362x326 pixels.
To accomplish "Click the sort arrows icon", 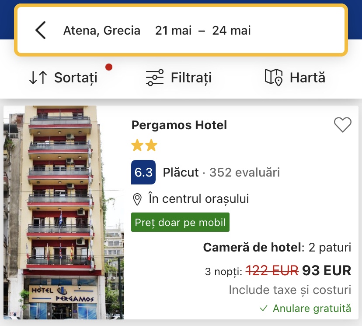I will 38,78.
